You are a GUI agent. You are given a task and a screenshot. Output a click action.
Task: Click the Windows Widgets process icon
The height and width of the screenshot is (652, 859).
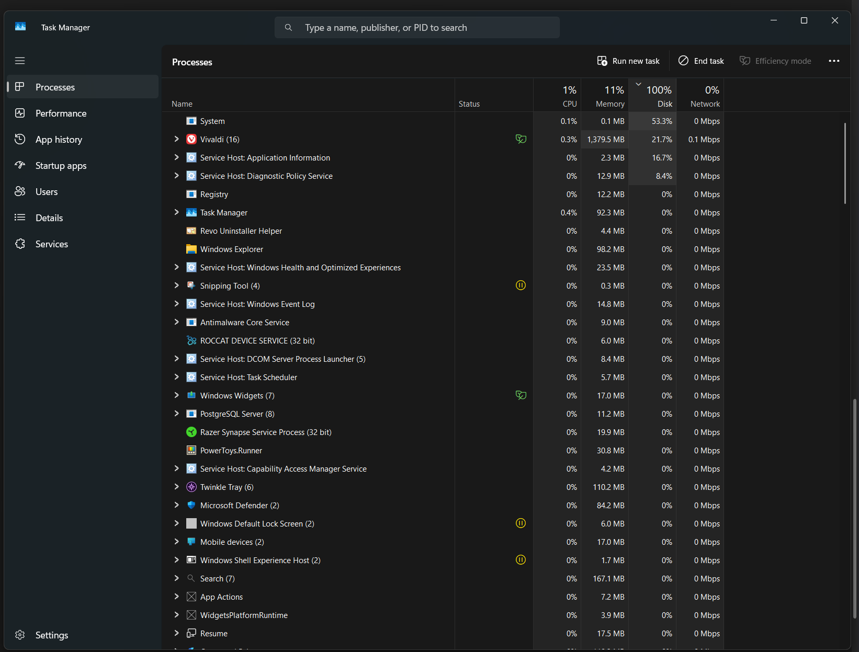coord(191,395)
